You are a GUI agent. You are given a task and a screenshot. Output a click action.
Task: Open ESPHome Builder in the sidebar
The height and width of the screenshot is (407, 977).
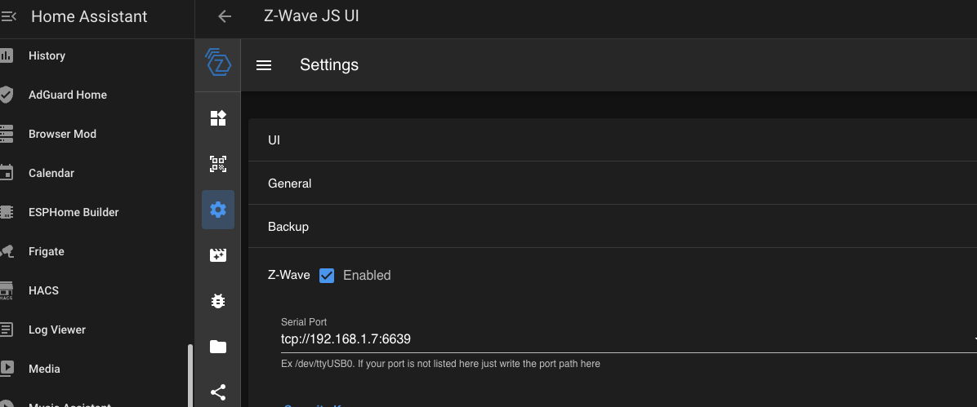tap(74, 212)
